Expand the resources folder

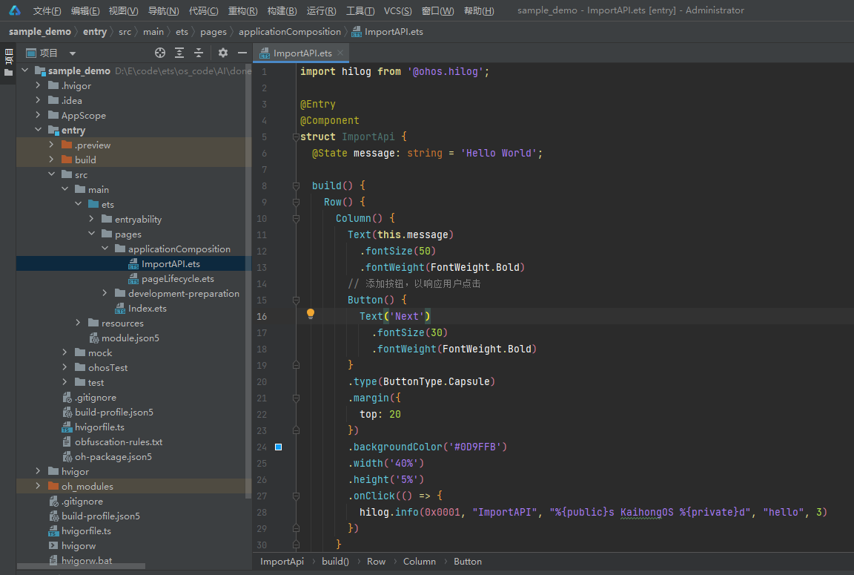coord(78,323)
